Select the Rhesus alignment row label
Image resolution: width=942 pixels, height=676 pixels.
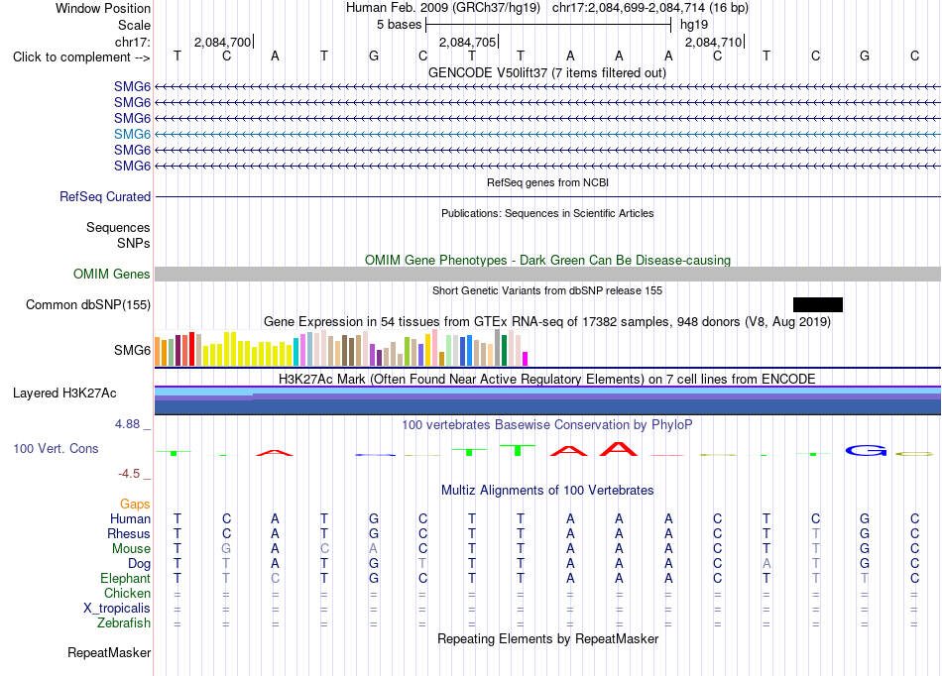click(129, 533)
